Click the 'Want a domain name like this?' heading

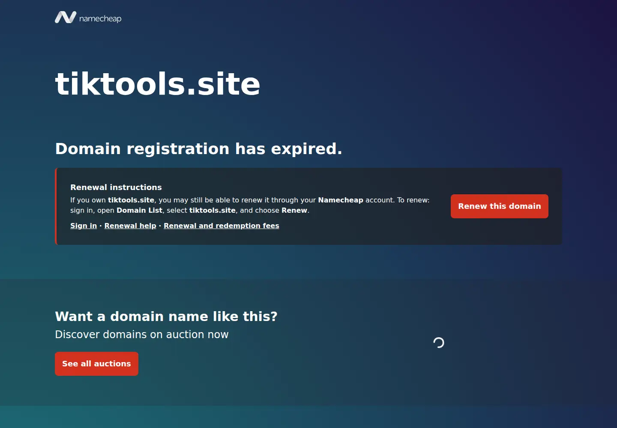click(166, 316)
